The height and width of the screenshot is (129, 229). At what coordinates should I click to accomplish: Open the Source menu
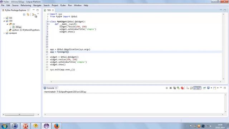pos(15,5)
